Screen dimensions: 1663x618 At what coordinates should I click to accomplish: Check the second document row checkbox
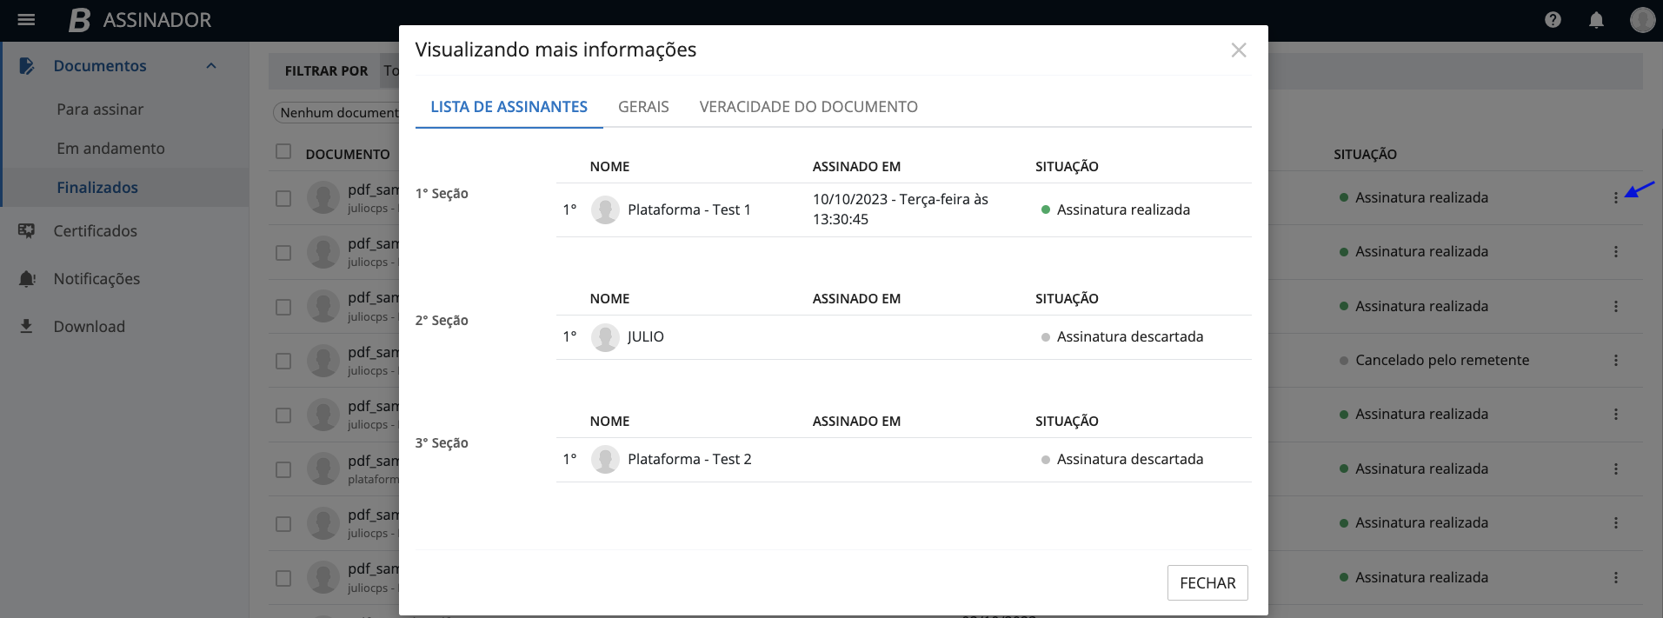click(283, 253)
